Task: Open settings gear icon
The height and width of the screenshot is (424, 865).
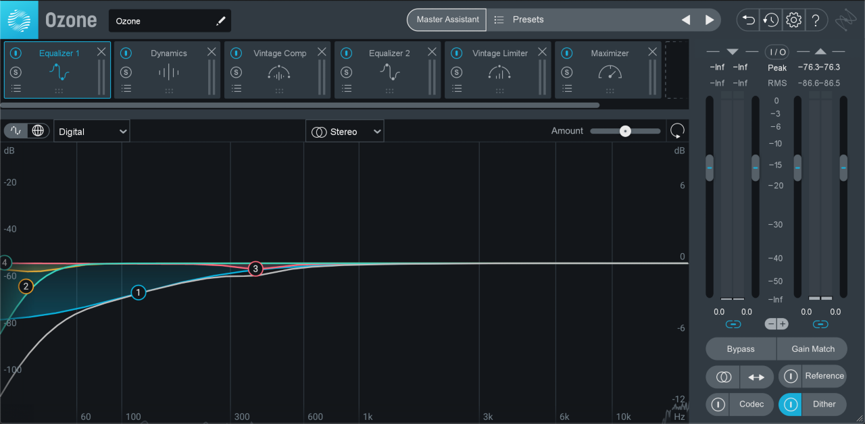Action: pos(793,20)
